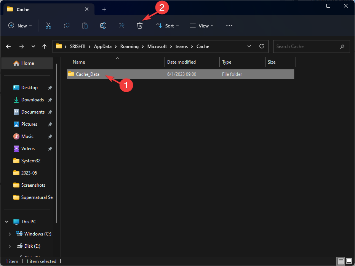
Task: Sort by Size column header
Action: tap(272, 62)
